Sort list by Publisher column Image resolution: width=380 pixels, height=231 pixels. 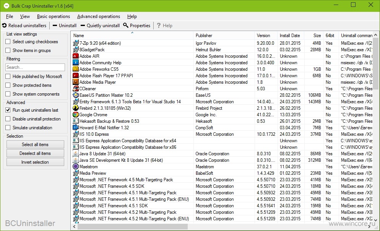pos(224,36)
